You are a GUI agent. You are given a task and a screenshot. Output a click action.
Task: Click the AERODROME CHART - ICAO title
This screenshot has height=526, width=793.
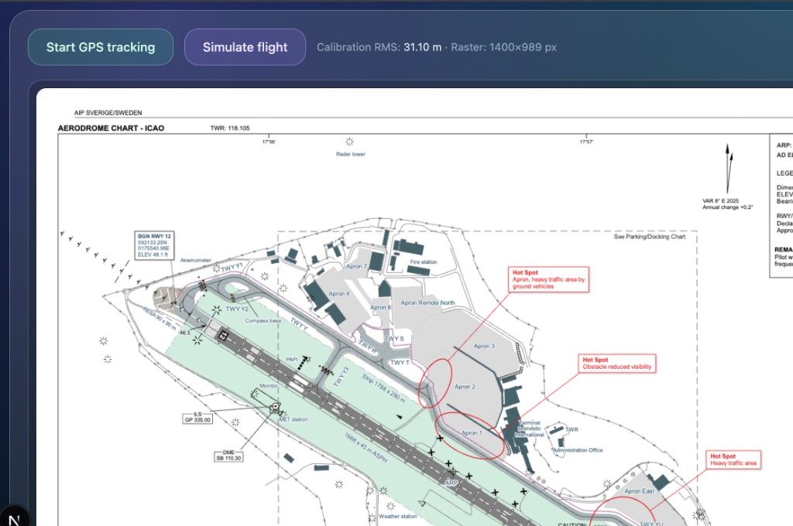pyautogui.click(x=111, y=128)
